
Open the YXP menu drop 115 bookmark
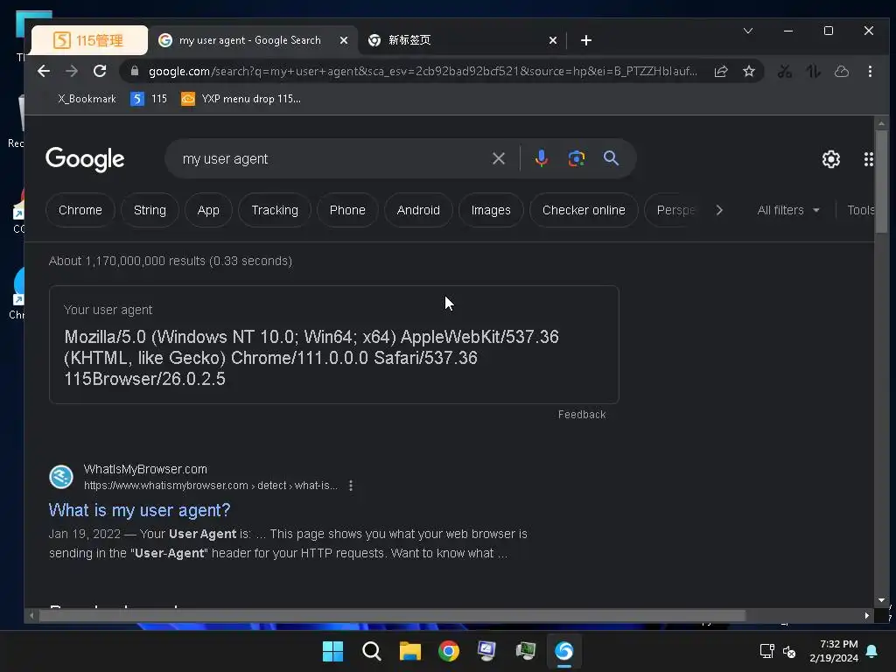coord(241,99)
